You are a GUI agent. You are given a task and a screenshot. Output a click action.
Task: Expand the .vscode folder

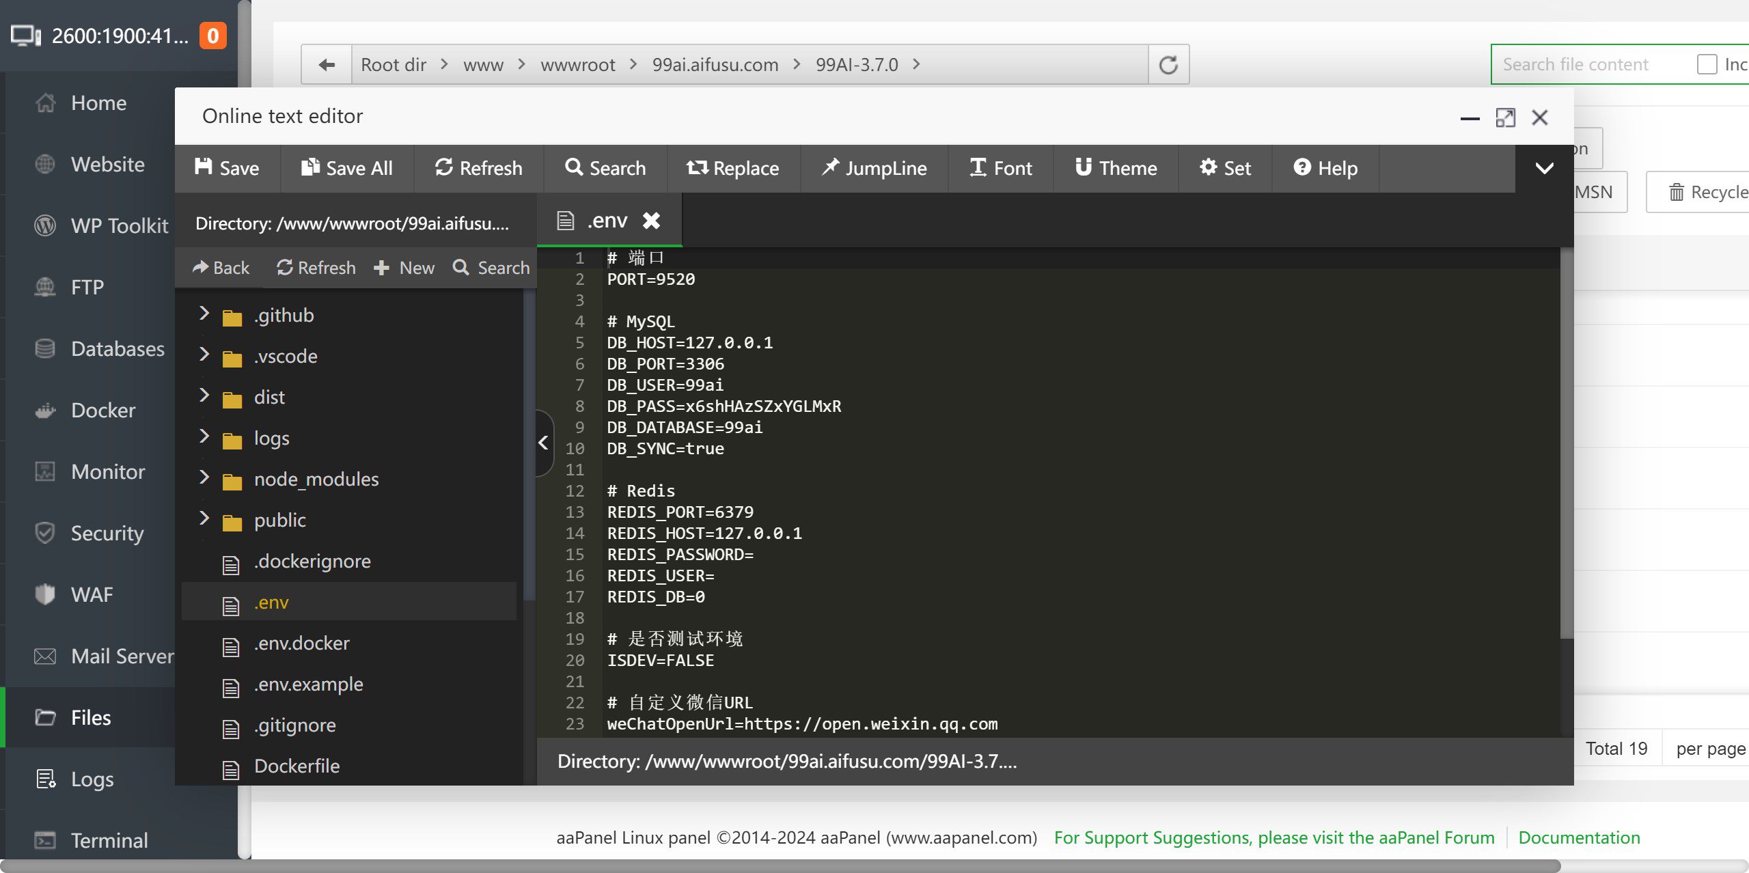204,355
